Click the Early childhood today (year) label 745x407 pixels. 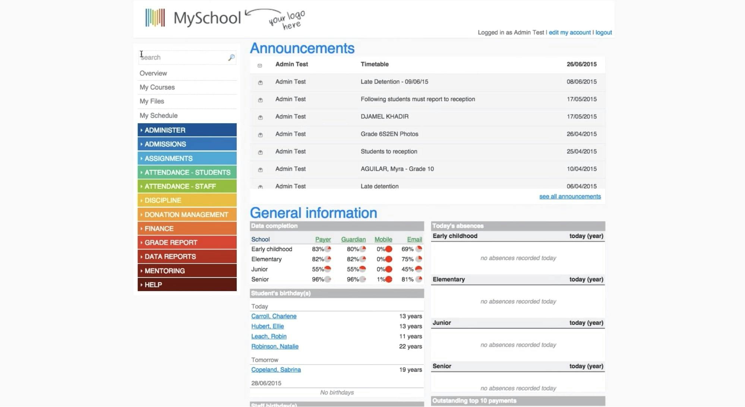[586, 236]
